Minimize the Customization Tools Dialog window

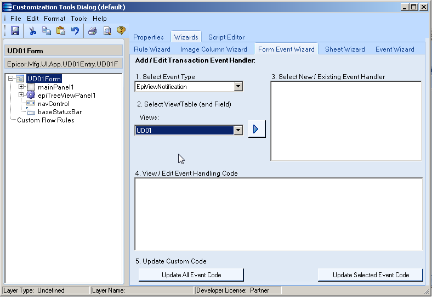[x=405, y=7]
